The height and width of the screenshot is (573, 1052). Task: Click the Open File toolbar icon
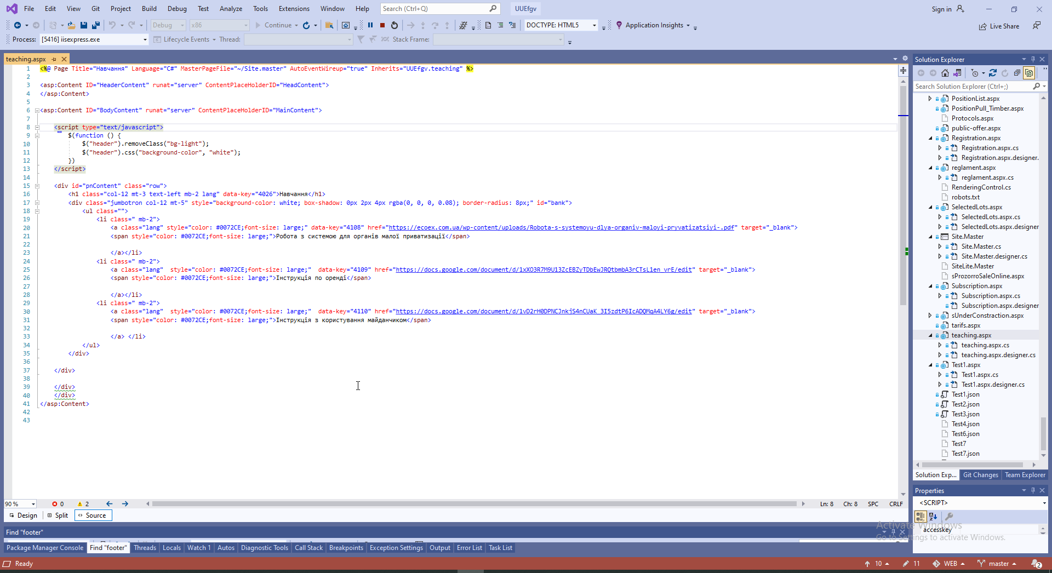71,25
